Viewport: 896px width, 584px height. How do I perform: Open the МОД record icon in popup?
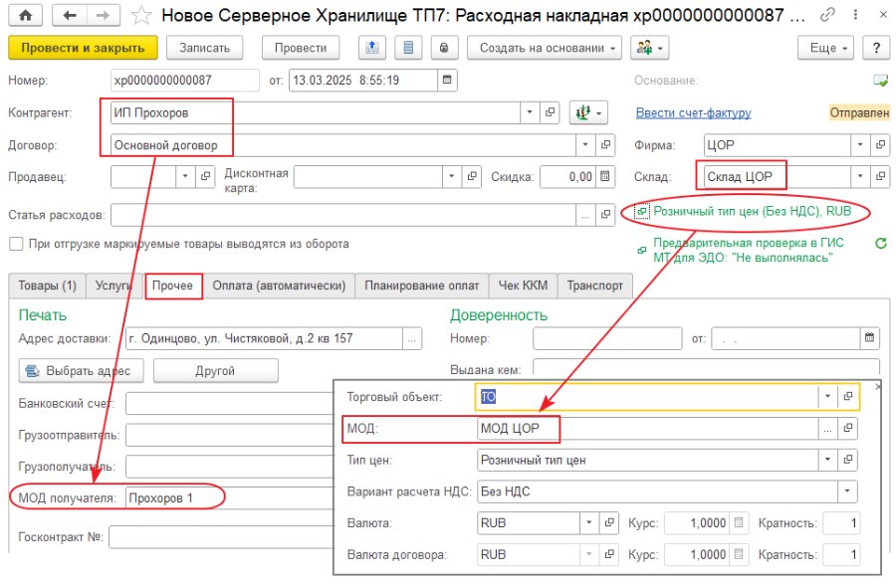coord(848,428)
